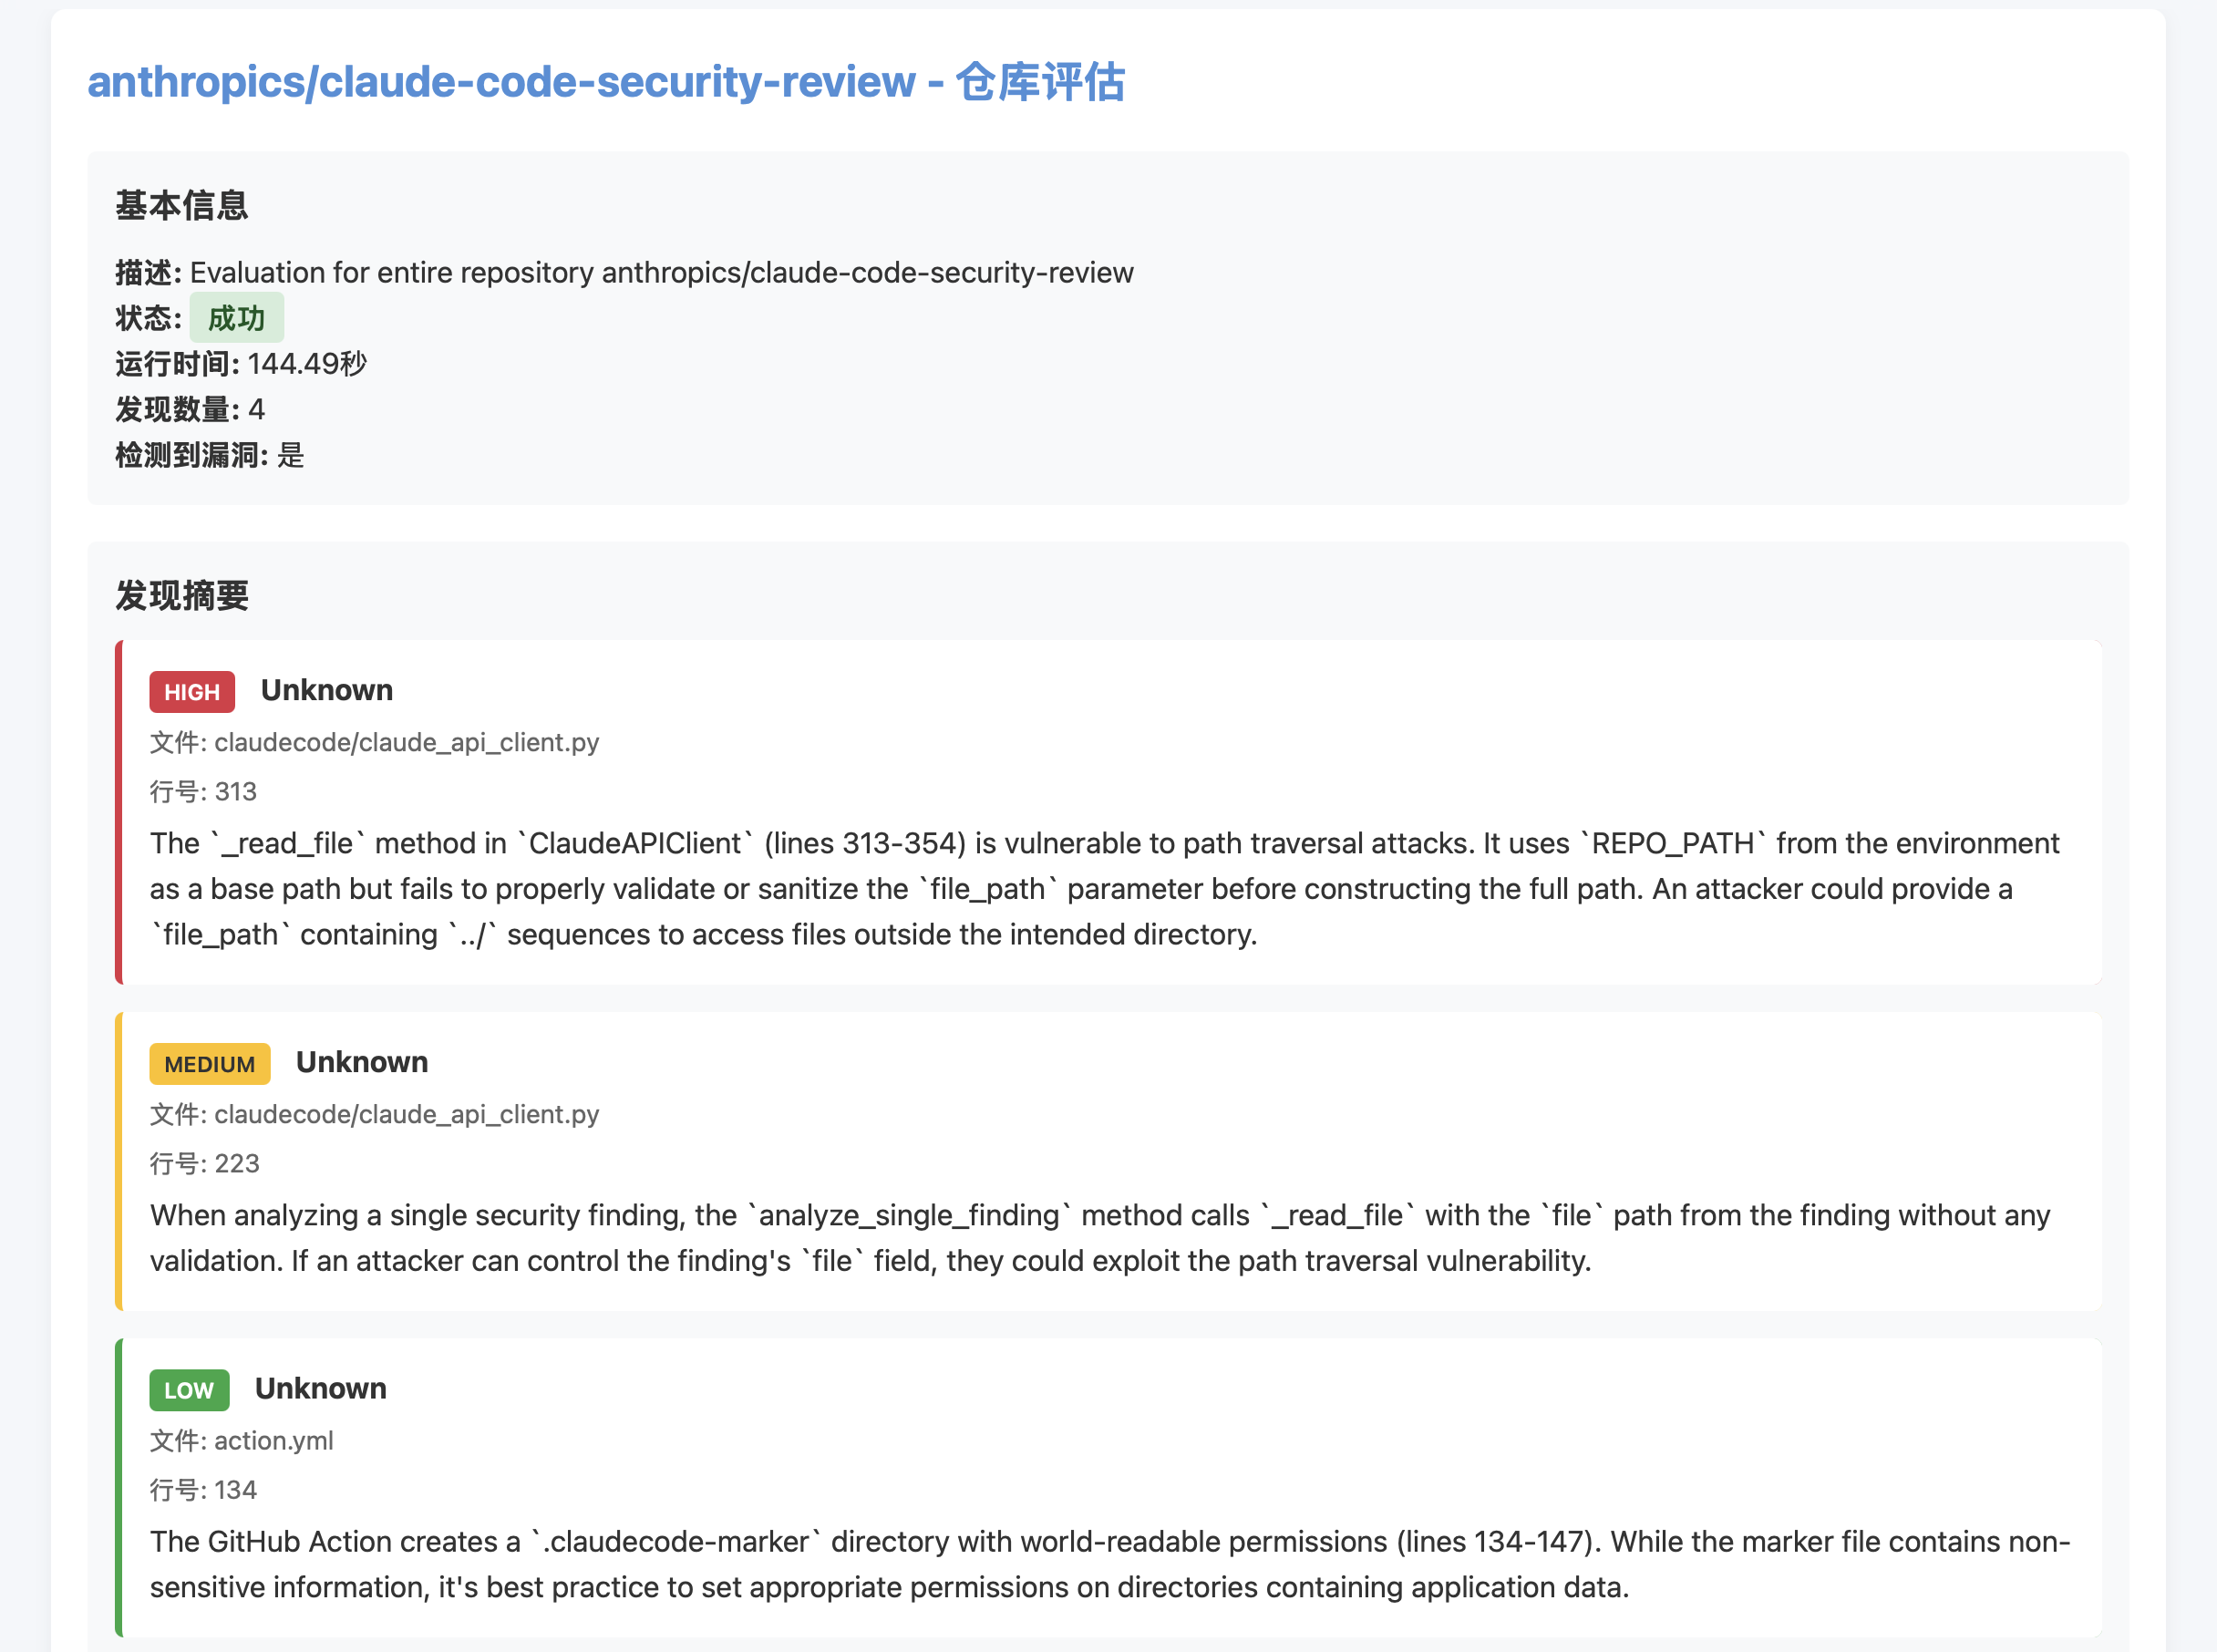Click line number 134 in LOW finding
The height and width of the screenshot is (1652, 2217).
[x=236, y=1490]
